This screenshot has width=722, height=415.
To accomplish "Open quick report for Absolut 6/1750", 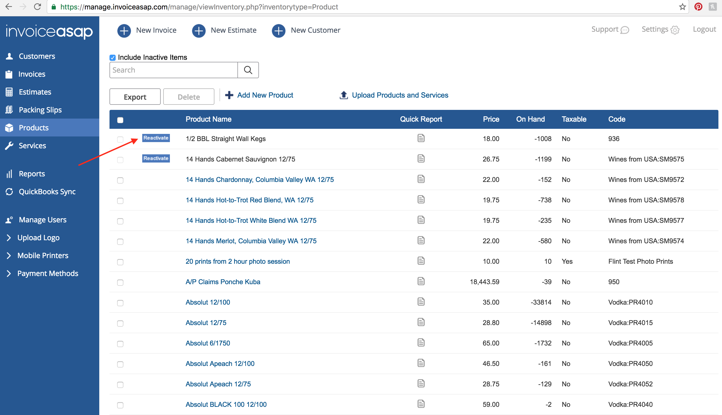I will 421,343.
